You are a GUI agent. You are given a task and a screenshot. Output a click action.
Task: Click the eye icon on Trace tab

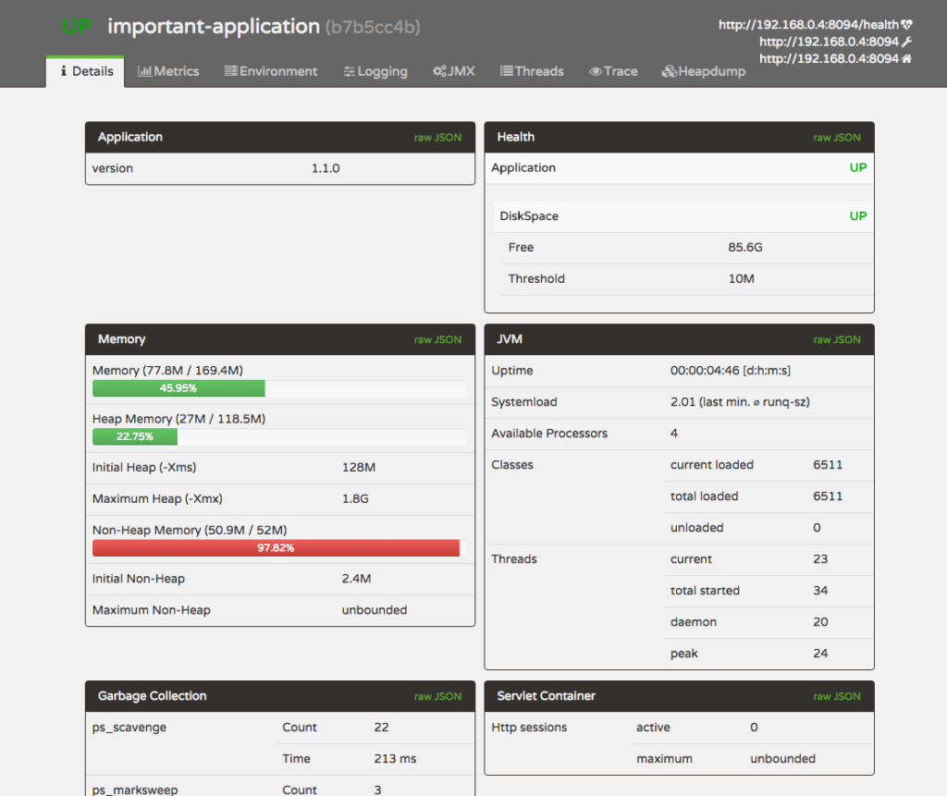[x=596, y=72]
